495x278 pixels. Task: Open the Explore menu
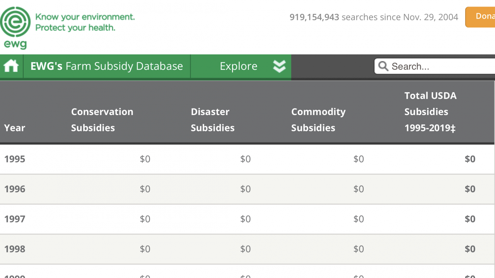click(241, 66)
